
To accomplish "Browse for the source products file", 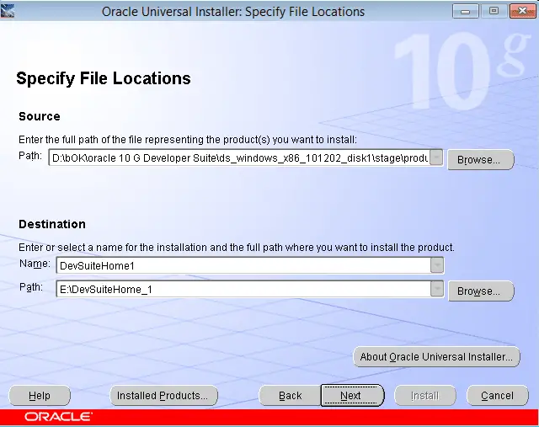I will 481,159.
